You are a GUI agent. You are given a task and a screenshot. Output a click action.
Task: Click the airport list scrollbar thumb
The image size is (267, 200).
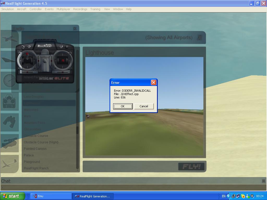77,130
